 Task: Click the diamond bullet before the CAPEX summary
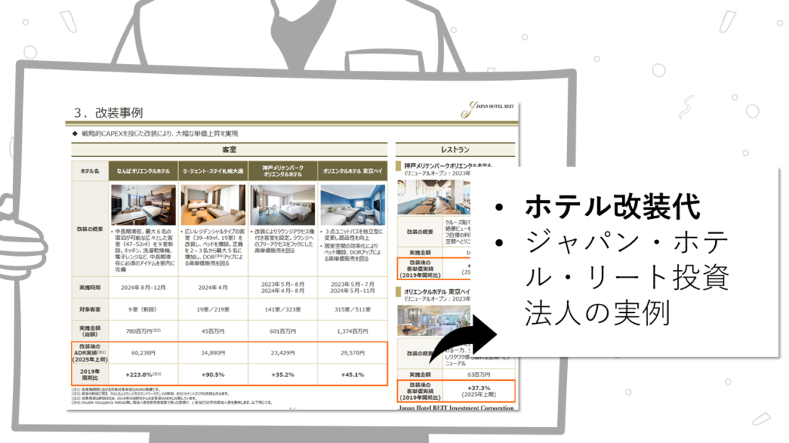(x=76, y=134)
